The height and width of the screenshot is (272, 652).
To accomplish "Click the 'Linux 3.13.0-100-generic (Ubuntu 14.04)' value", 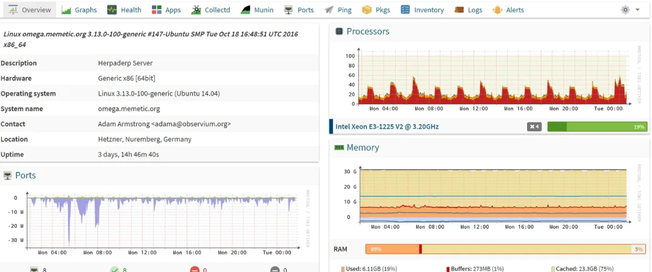I will pyautogui.click(x=159, y=93).
